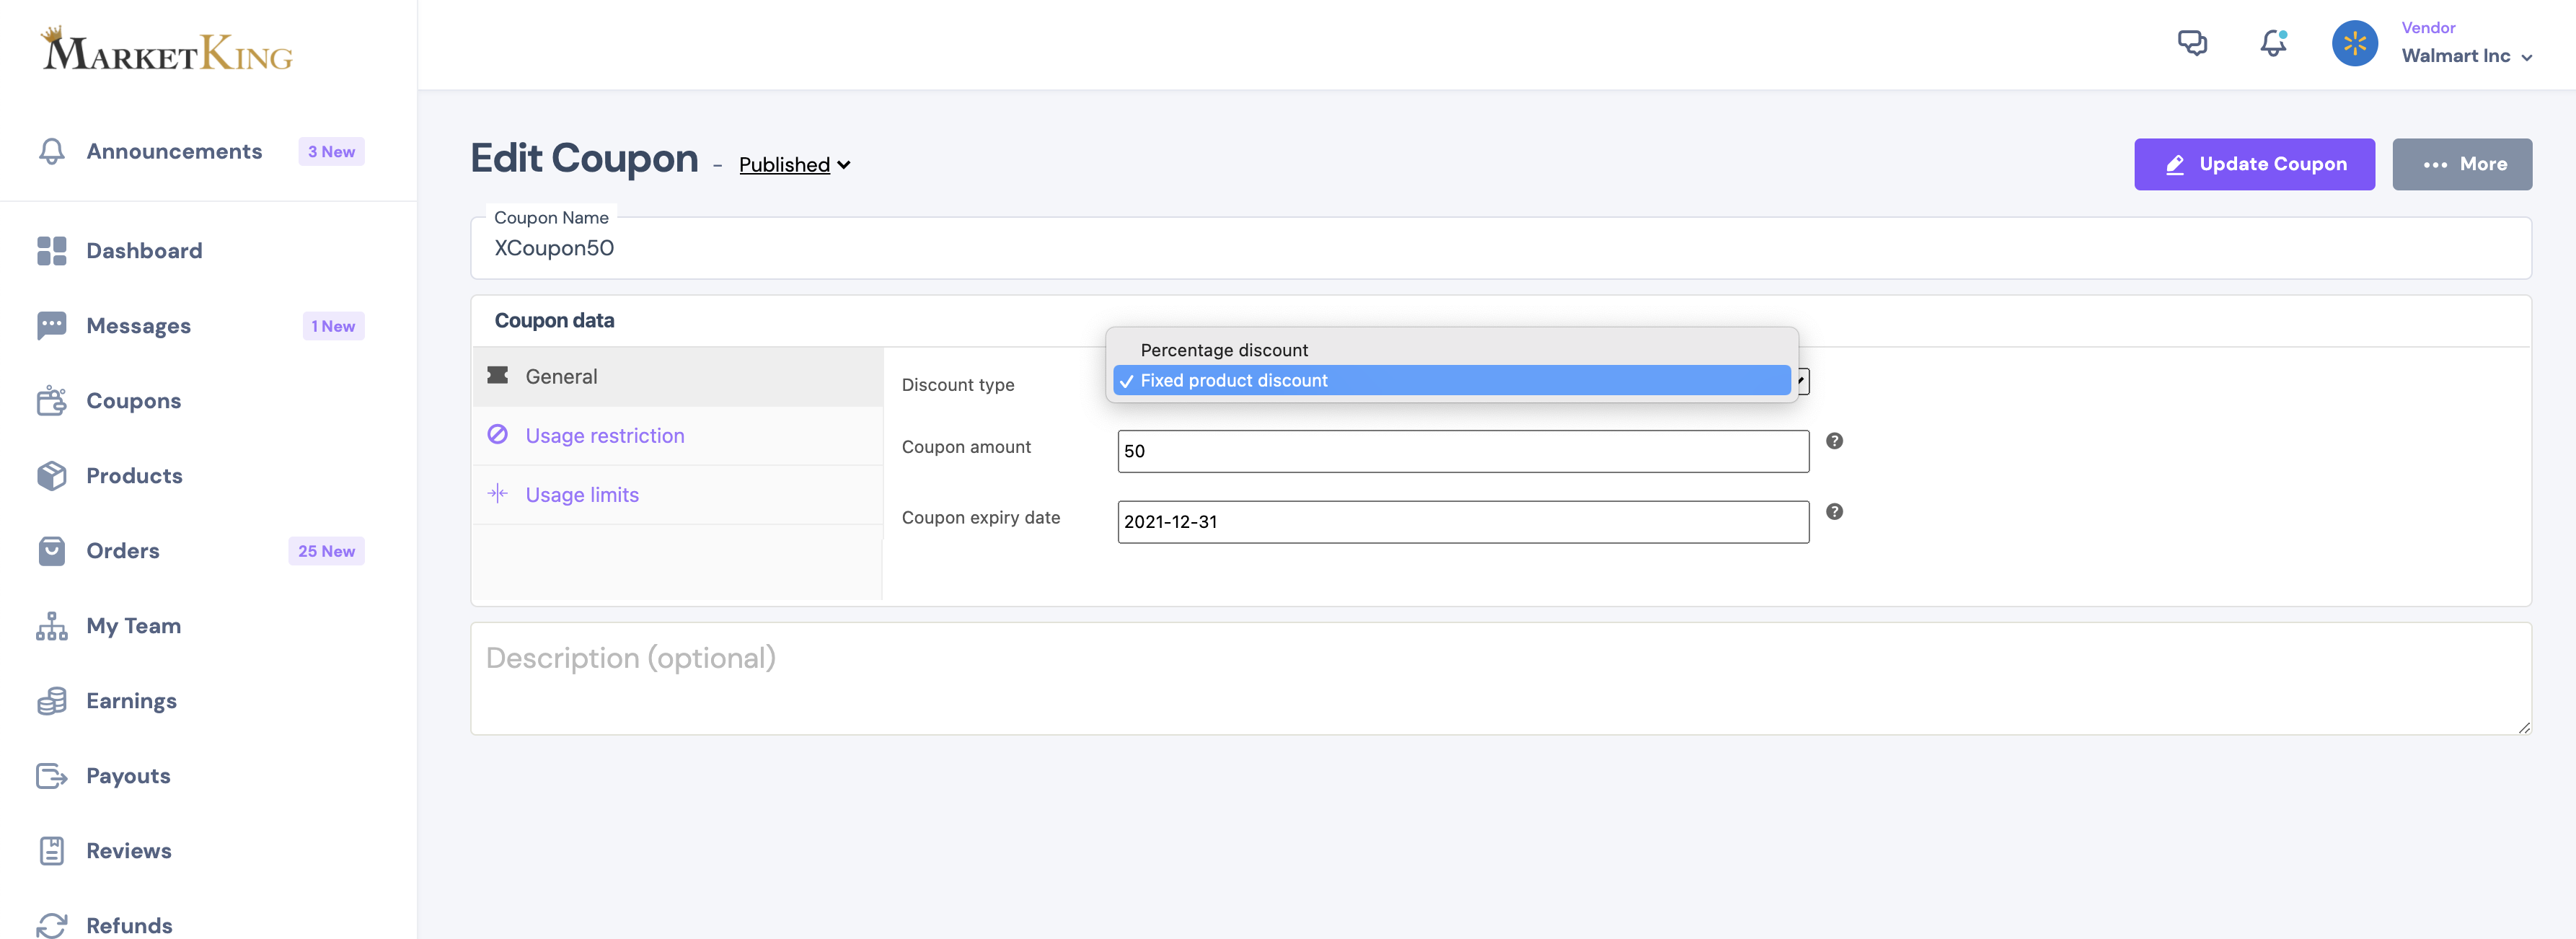2576x939 pixels.
Task: Choose Fixed product discount option
Action: tap(1234, 381)
